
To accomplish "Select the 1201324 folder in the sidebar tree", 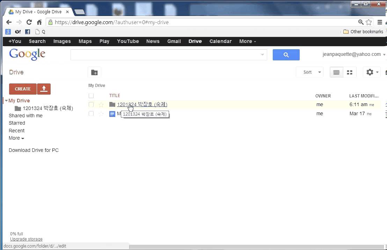I will [x=48, y=108].
